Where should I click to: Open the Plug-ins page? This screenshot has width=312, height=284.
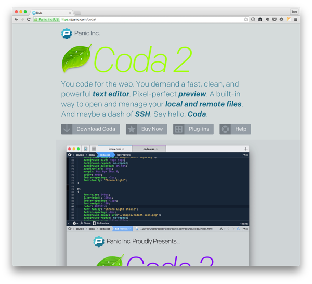tap(193, 129)
